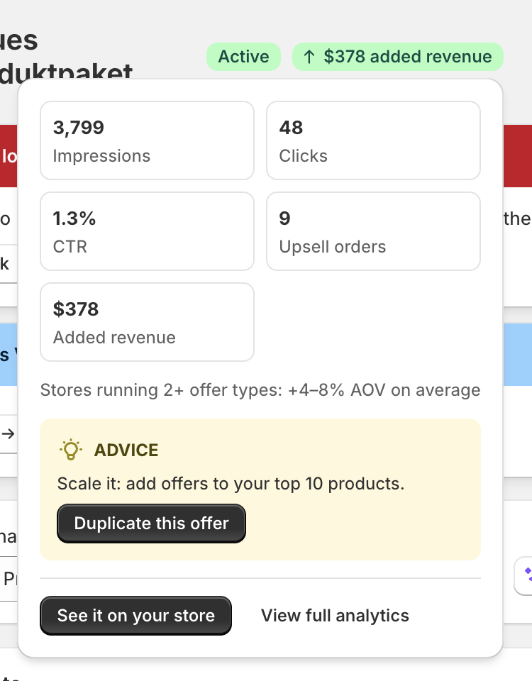Click Duplicate this offer button
The image size is (532, 681).
pyautogui.click(x=151, y=524)
